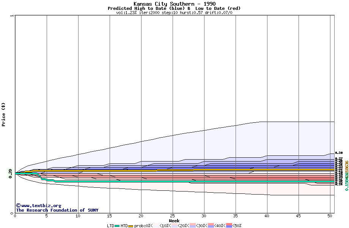Click the 'HTD' legend text
The image size is (349, 228).
(x=124, y=226)
